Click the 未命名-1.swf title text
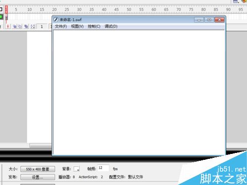 pos(71,20)
